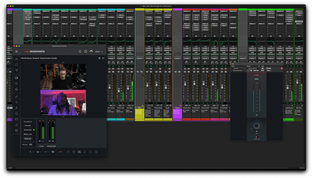Click the search icon in Sessionwire sidebar
Image resolution: width=312 pixels, height=178 pixels.
tap(16, 83)
